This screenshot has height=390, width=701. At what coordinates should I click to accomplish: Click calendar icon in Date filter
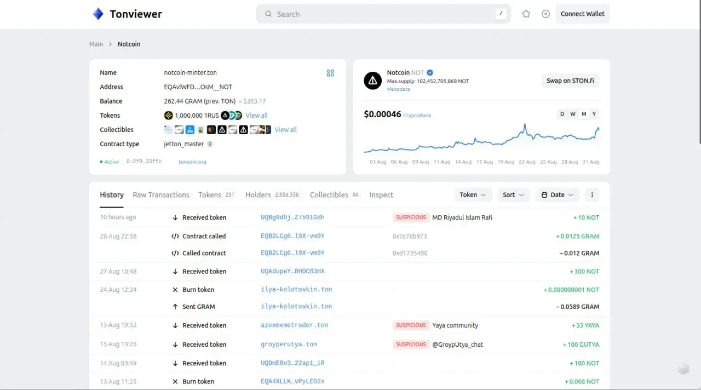pos(544,195)
